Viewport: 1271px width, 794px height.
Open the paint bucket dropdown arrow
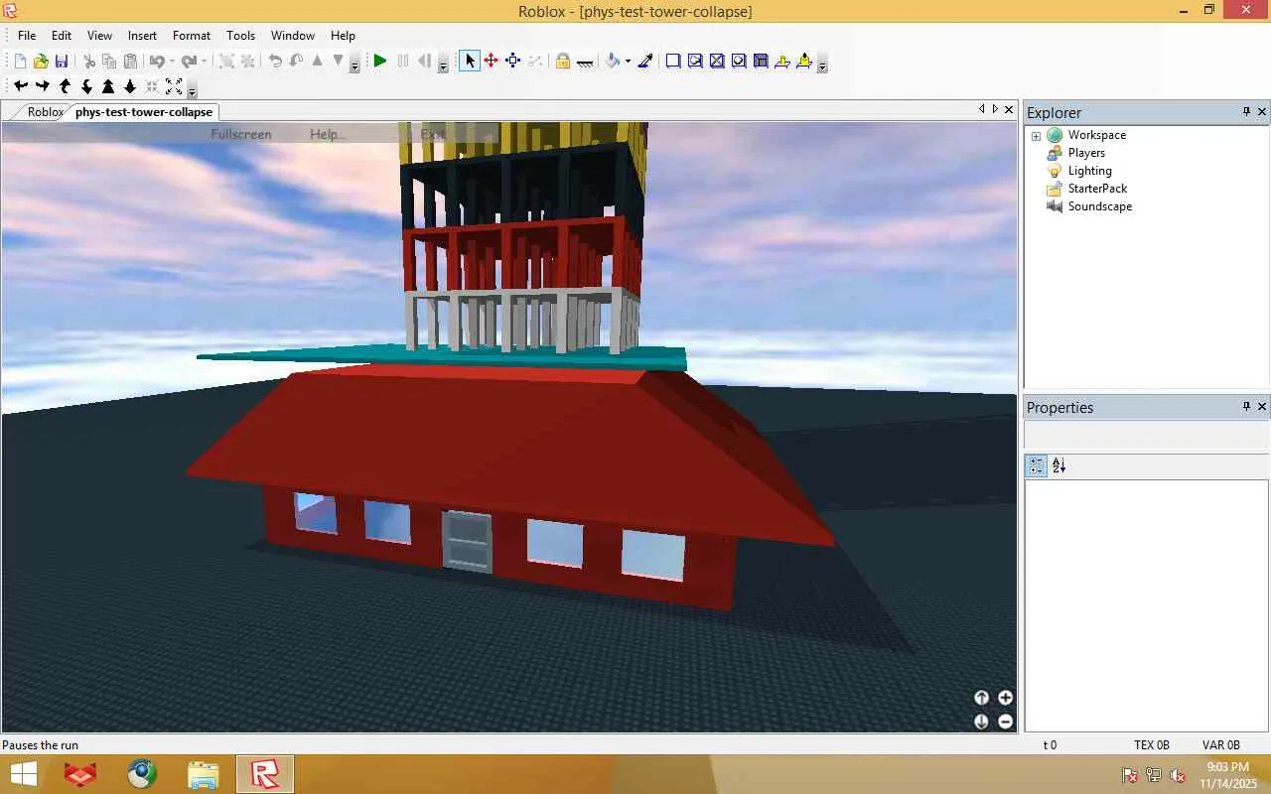pyautogui.click(x=628, y=62)
